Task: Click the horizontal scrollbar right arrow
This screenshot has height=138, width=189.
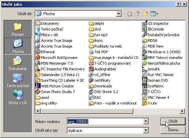Action: click(182, 111)
